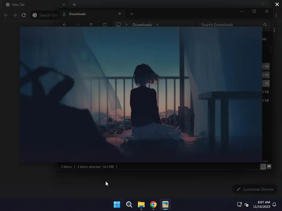This screenshot has height=211, width=282.
Task: Open a new Chrome tab
Action: tap(74, 5)
